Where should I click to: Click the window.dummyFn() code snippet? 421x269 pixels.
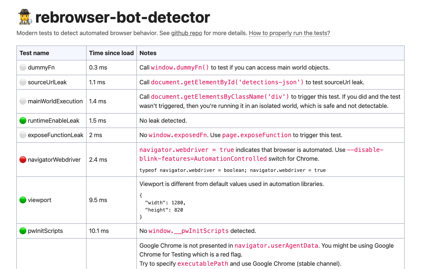click(180, 68)
